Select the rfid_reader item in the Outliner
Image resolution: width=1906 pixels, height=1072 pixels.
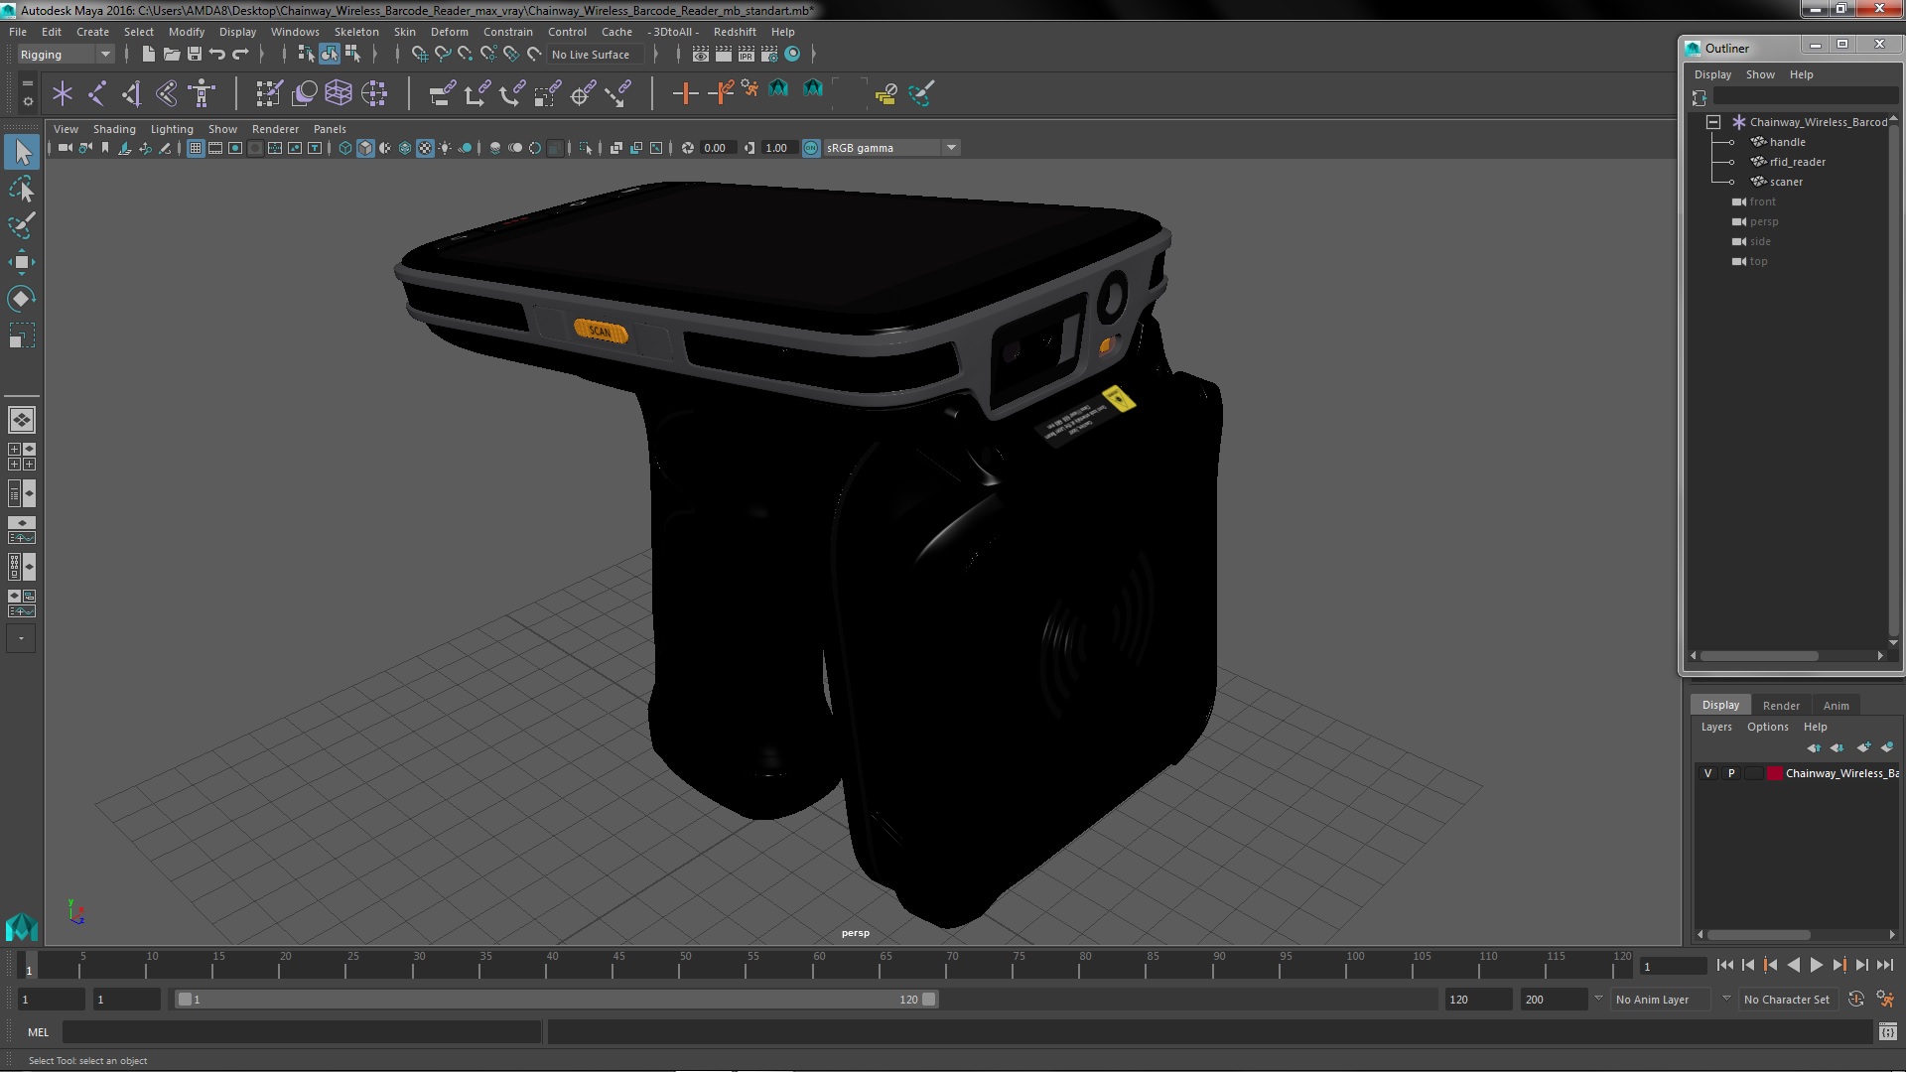(1797, 162)
